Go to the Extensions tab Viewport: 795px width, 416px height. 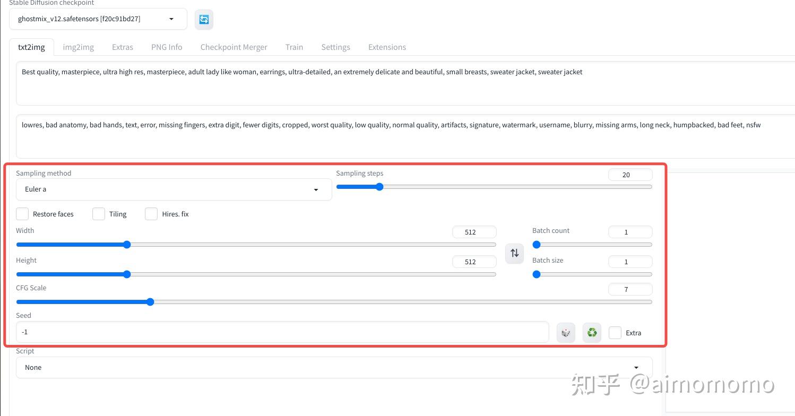(x=387, y=47)
